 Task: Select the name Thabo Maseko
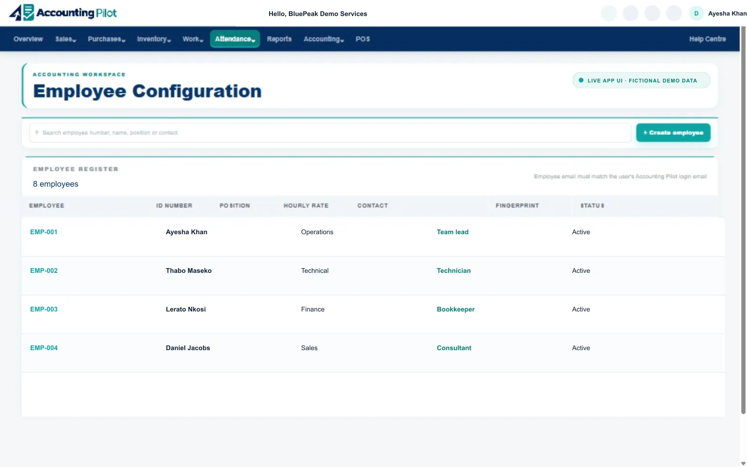tap(189, 270)
